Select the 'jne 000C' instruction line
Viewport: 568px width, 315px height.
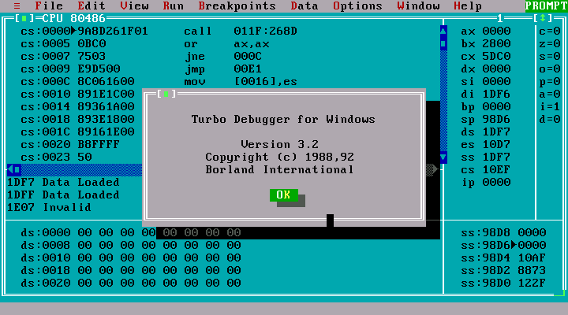point(141,57)
